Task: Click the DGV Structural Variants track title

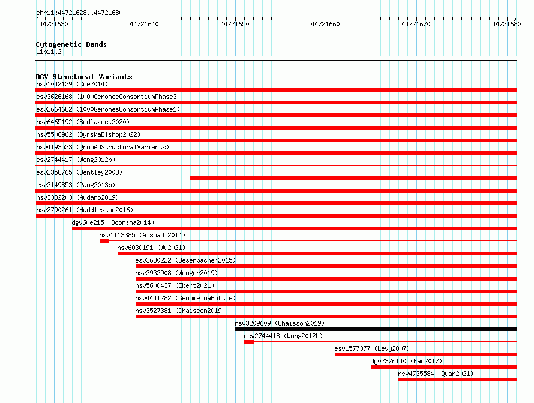Action: pos(84,77)
